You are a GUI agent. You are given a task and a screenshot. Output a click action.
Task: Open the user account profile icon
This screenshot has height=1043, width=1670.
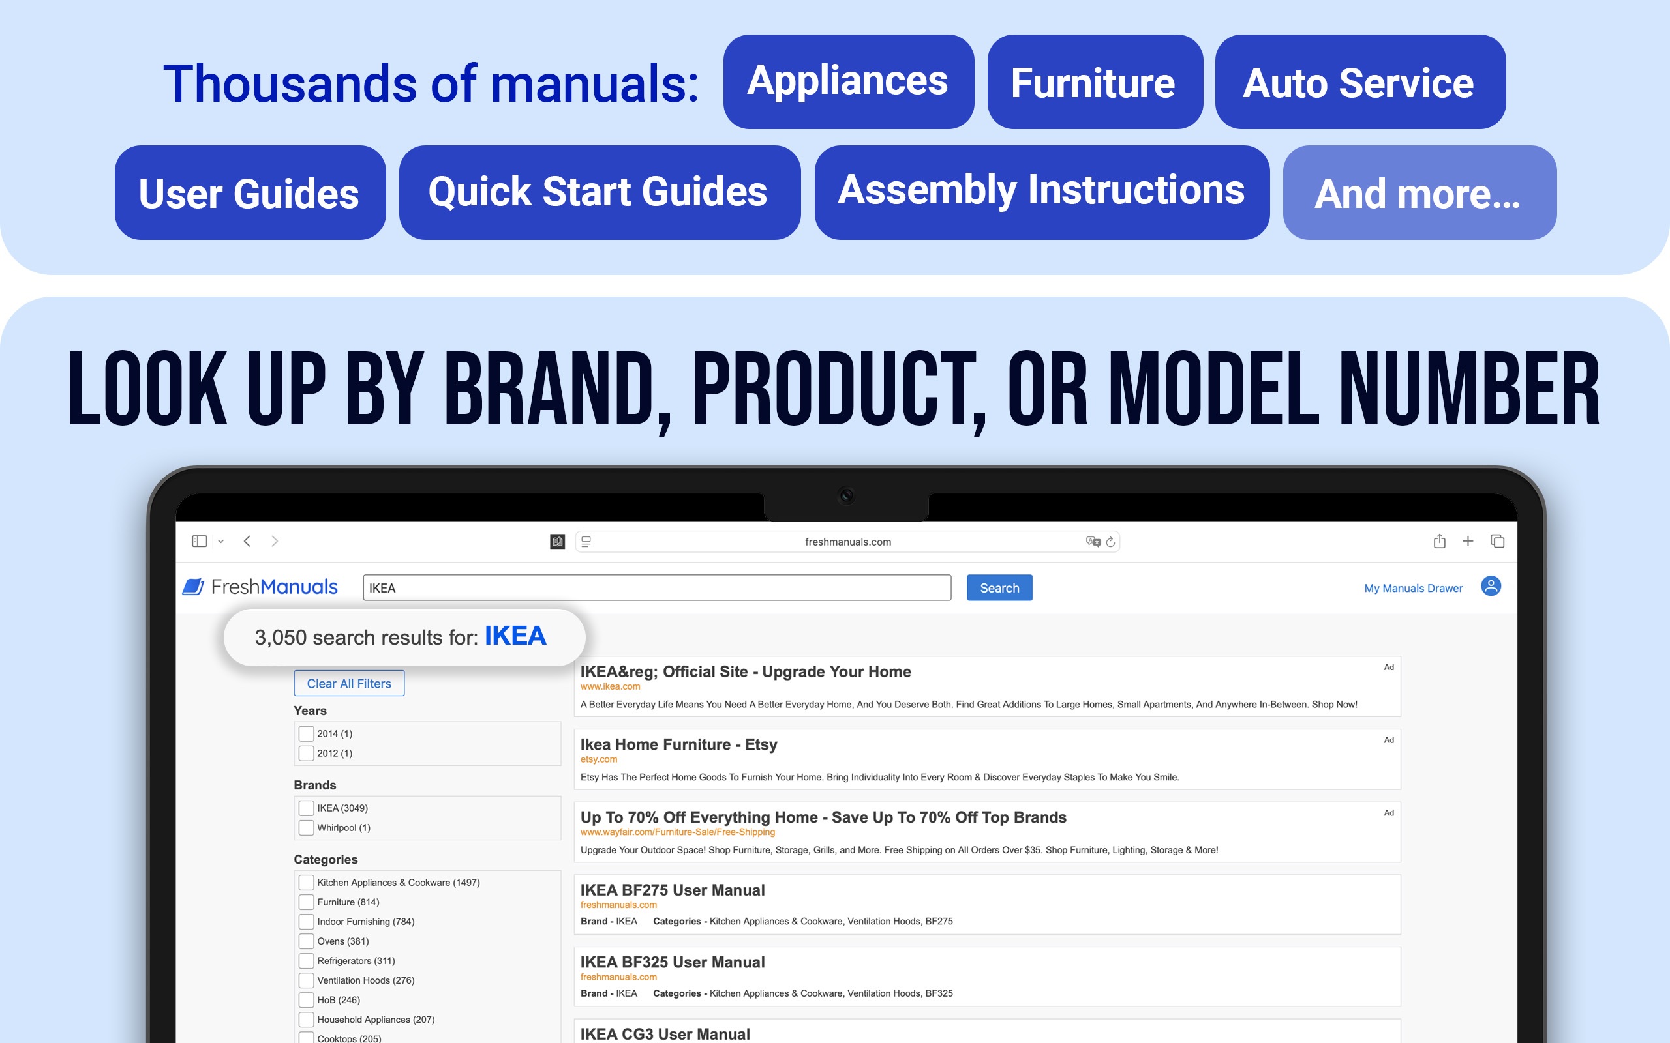coord(1491,586)
